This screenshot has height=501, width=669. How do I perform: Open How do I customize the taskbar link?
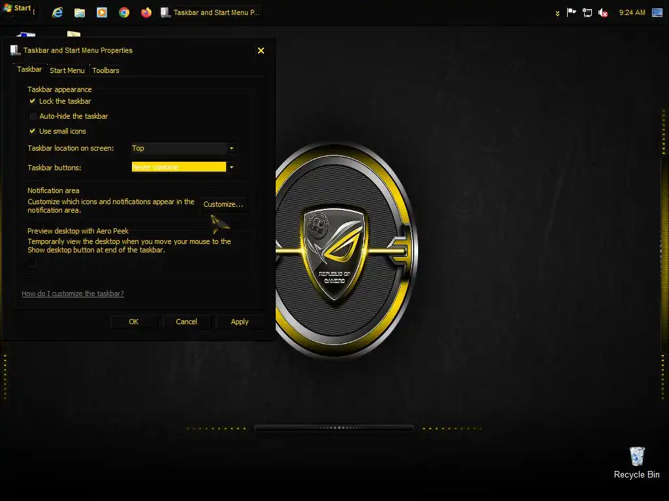pyautogui.click(x=73, y=294)
